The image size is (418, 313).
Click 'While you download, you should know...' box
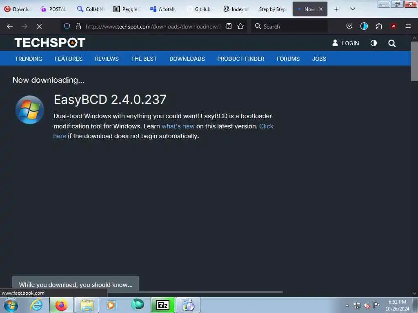pyautogui.click(x=76, y=284)
